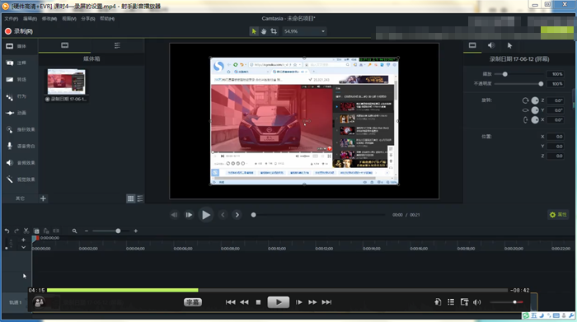Open the 编辑(E) Edit menu
Viewport: 577px width, 322px height.
tap(30, 18)
